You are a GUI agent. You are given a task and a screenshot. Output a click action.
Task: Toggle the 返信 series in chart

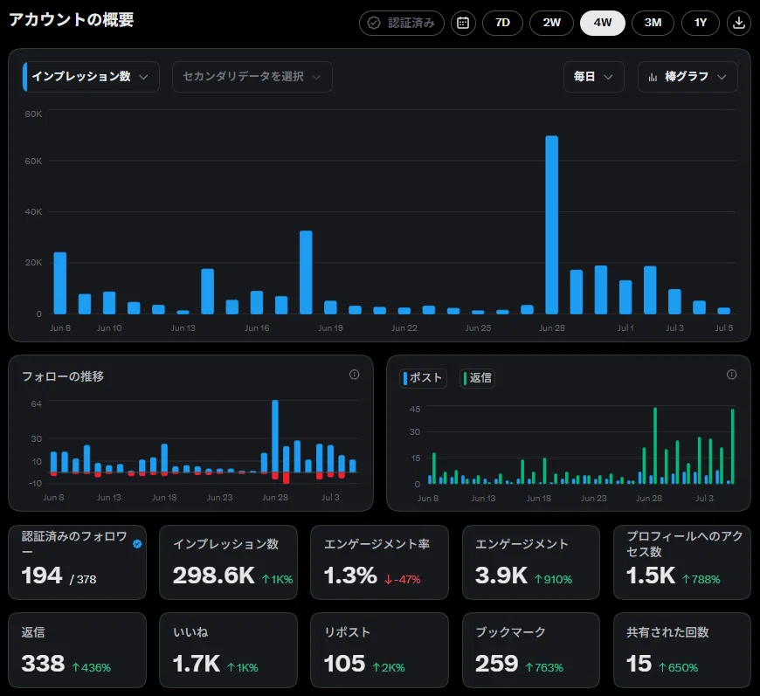[477, 378]
